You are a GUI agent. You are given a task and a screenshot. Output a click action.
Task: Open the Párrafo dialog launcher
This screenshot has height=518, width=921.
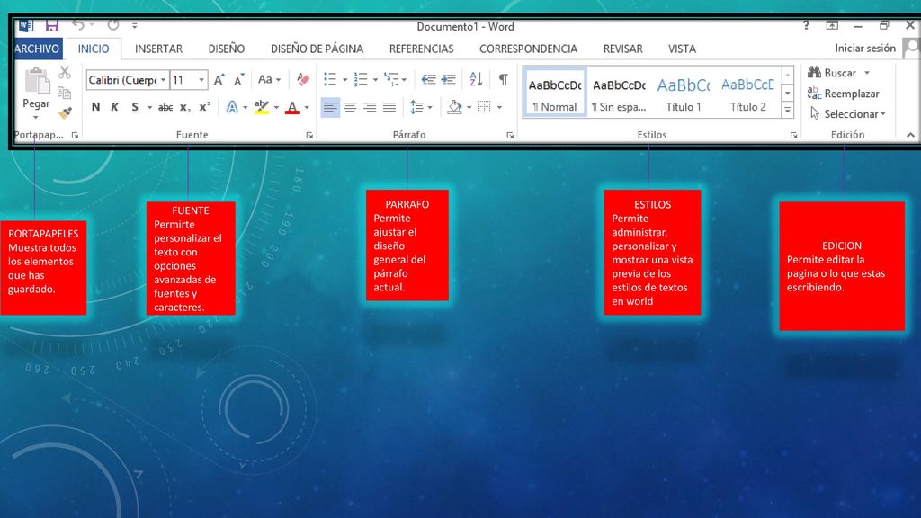pos(510,136)
